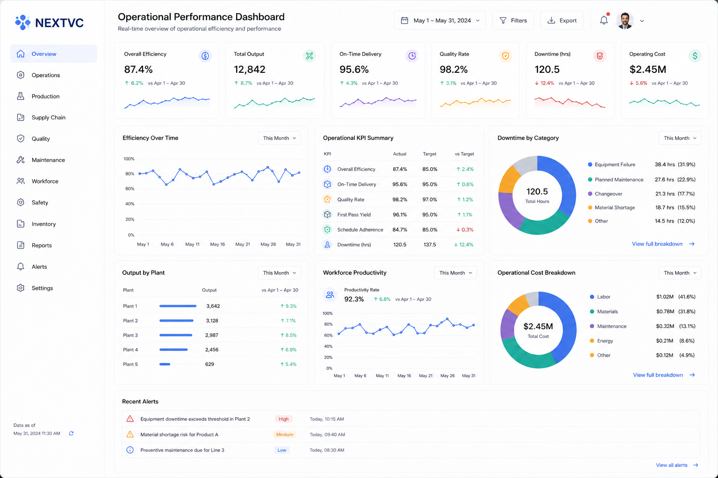Click the Medium severity badge

point(284,435)
